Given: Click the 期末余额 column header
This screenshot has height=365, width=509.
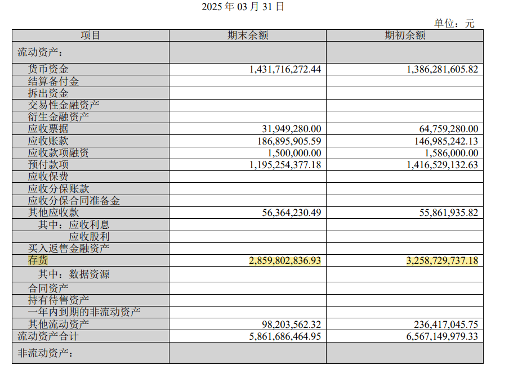Looking at the screenshot, I should click(247, 35).
